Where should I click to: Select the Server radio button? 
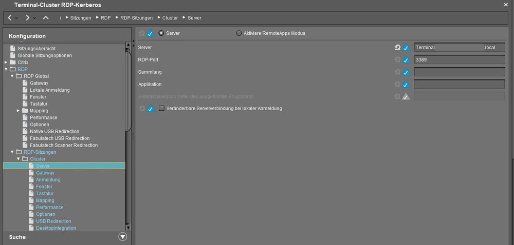[161, 33]
